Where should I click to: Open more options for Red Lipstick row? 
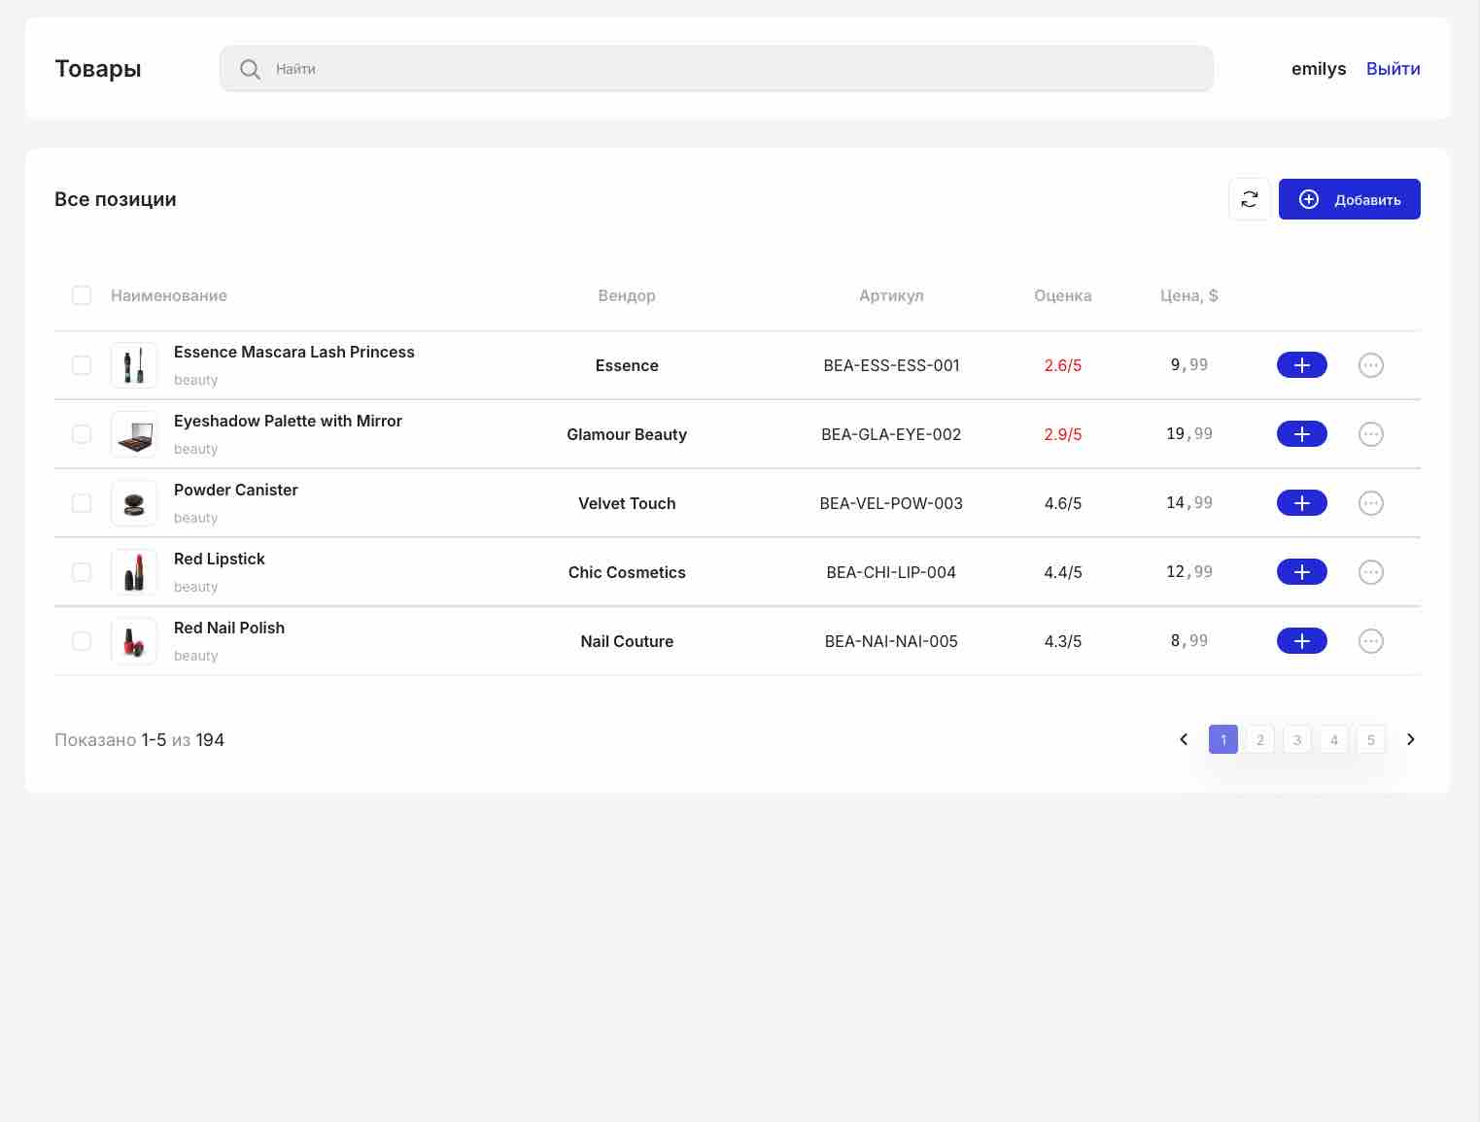pyautogui.click(x=1370, y=572)
